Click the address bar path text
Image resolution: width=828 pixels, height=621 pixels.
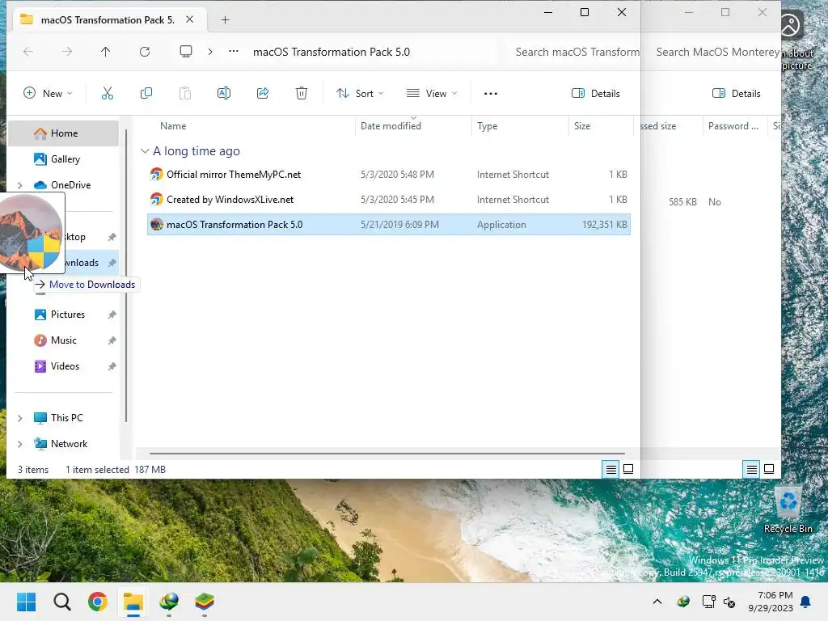(331, 52)
